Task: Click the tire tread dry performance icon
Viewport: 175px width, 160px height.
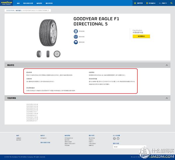Action: 76,31
